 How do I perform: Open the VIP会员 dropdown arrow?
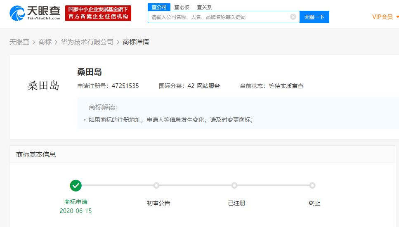(397, 17)
